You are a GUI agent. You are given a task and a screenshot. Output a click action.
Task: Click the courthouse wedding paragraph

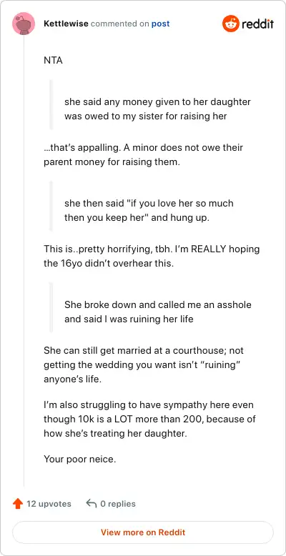coord(143,365)
